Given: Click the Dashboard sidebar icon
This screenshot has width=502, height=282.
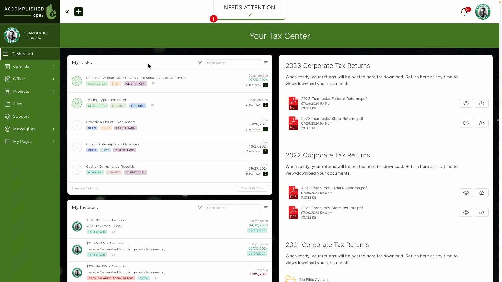Looking at the screenshot, I should pos(6,53).
